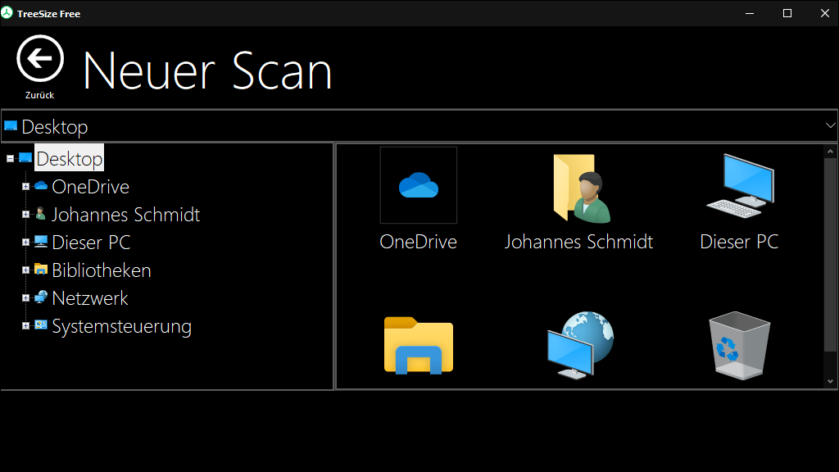Image resolution: width=839 pixels, height=472 pixels.
Task: Minimize the TreeSize Free window
Action: coord(750,13)
